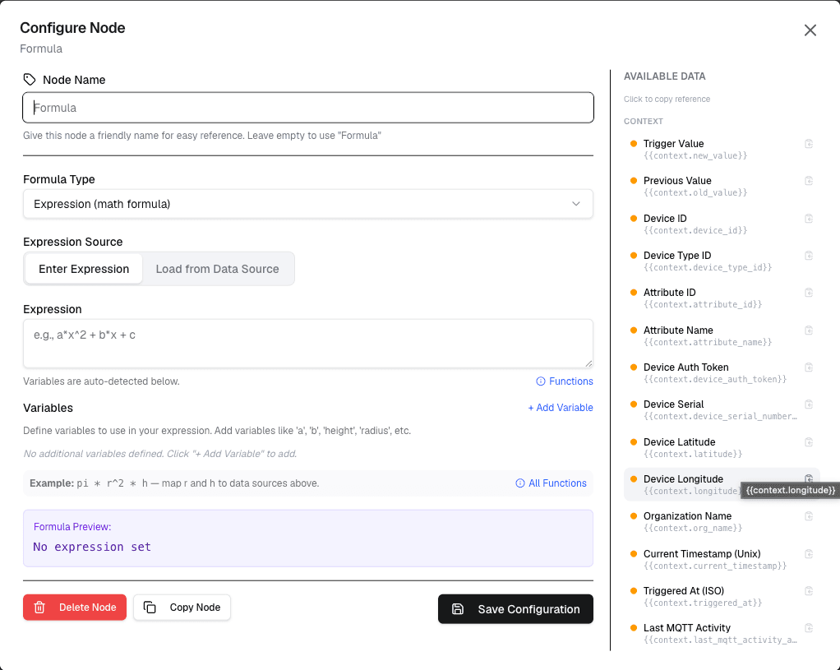Screen dimensions: 840x670
Task: Copy the Device Longitude reference icon
Action: point(809,478)
